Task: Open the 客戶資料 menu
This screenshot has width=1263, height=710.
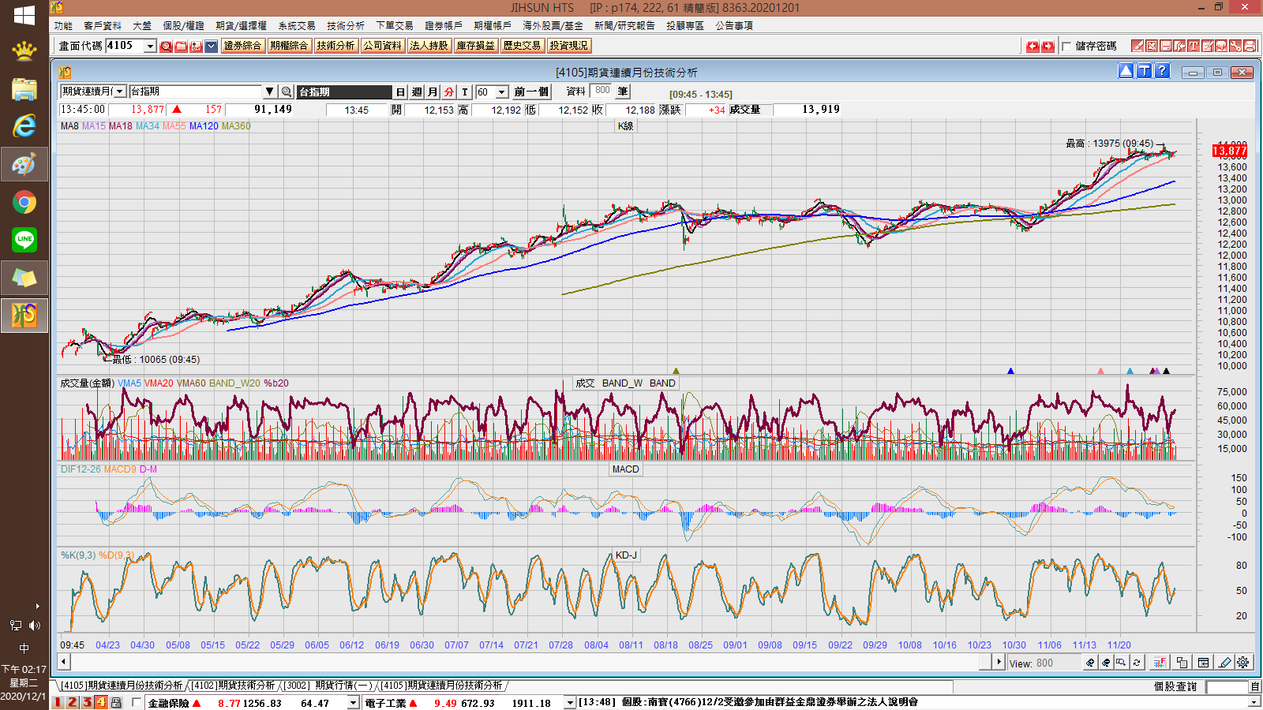Action: tap(103, 25)
